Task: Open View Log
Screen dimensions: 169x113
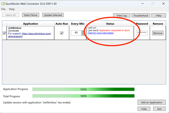Action: (122, 15)
